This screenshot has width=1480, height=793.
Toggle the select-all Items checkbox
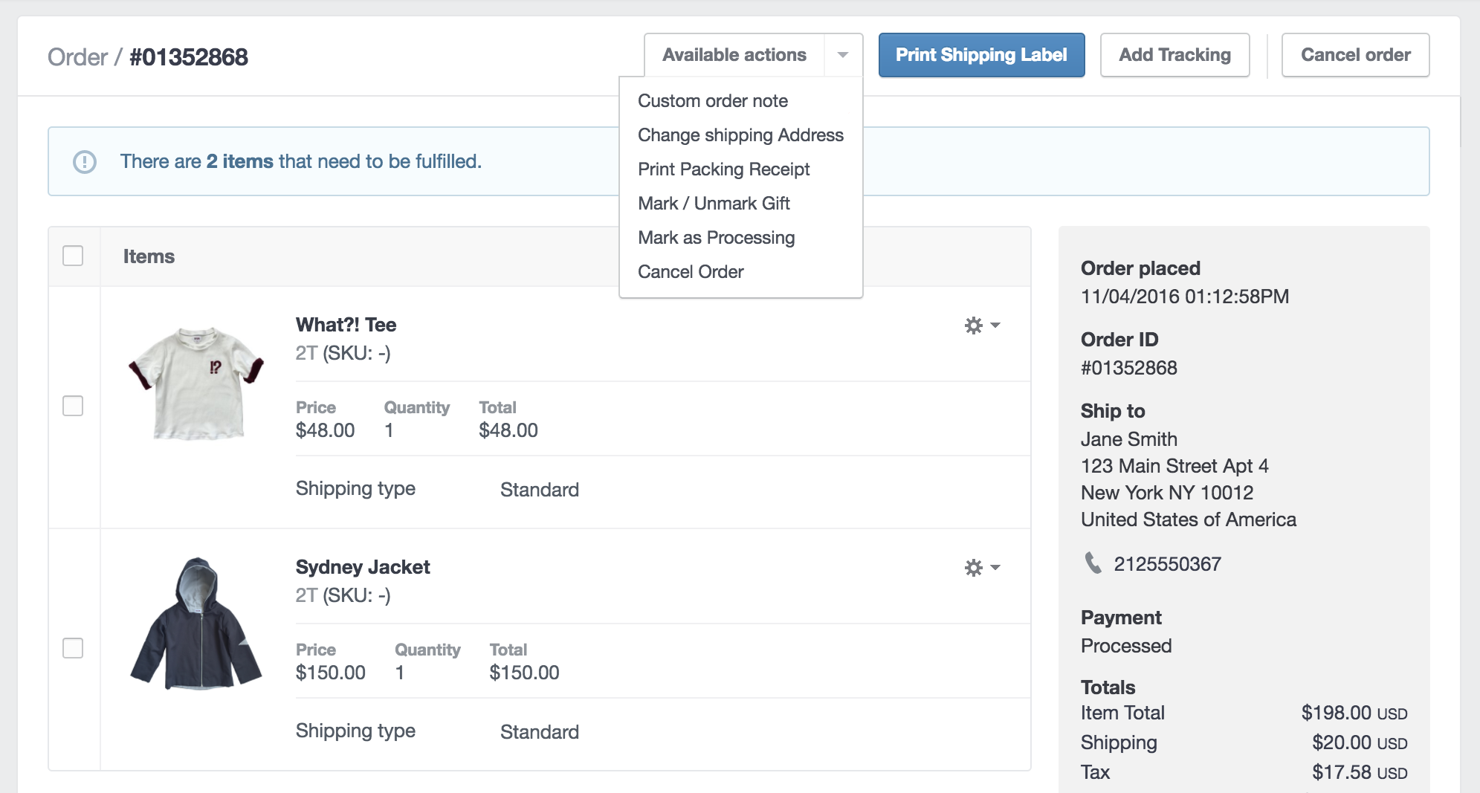coord(73,256)
